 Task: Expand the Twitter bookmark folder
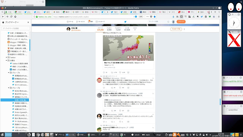pyautogui.click(x=6, y=57)
